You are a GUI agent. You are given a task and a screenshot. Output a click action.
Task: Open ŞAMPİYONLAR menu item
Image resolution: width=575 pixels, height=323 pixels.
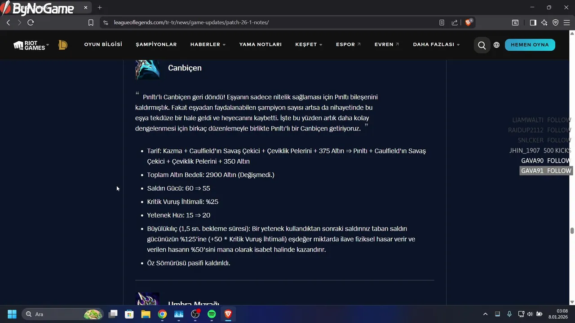(156, 44)
